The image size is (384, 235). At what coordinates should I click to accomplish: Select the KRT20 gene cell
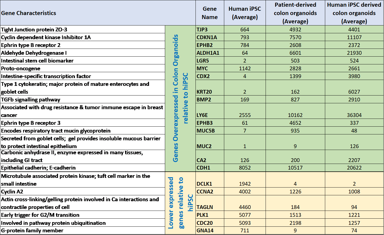209,91
